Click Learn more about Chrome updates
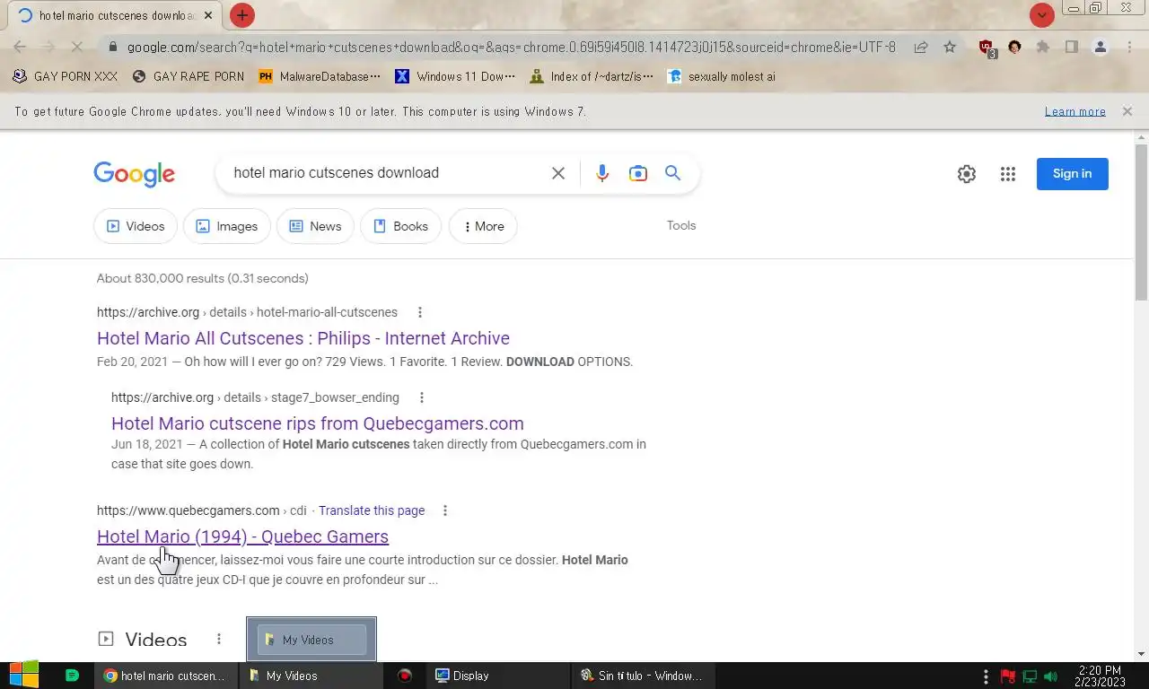 pos(1074,111)
